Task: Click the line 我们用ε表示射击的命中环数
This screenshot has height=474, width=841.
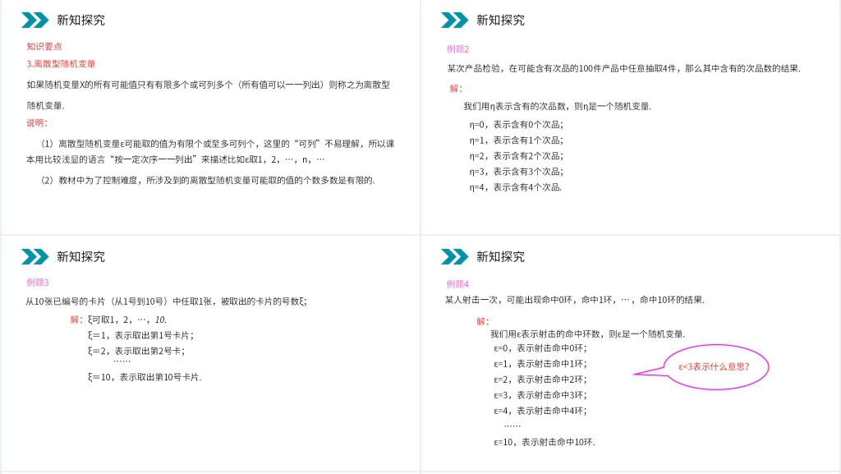Action: 588,334
